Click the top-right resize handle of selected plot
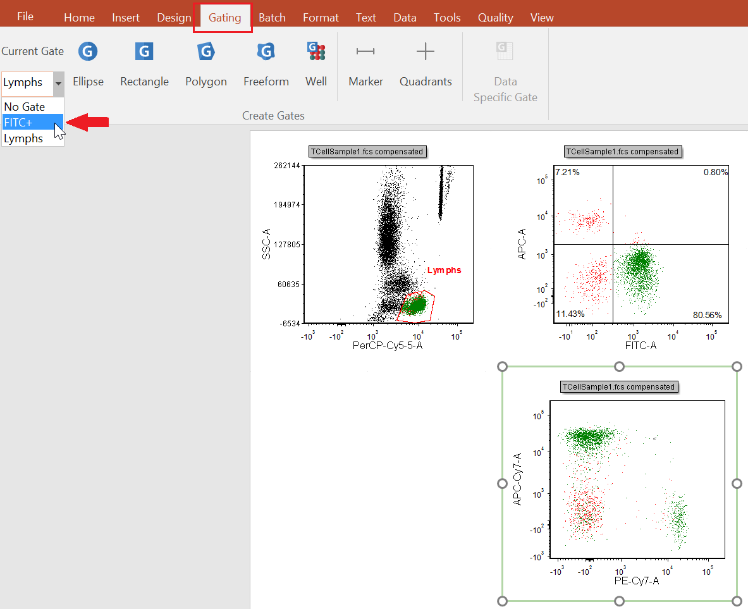This screenshot has height=609, width=748. point(737,367)
